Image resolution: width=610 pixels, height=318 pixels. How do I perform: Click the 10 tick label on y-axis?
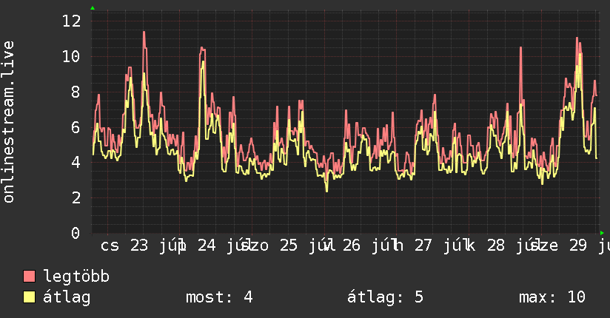[72, 57]
